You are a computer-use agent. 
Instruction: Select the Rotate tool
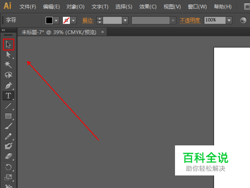[8, 167]
